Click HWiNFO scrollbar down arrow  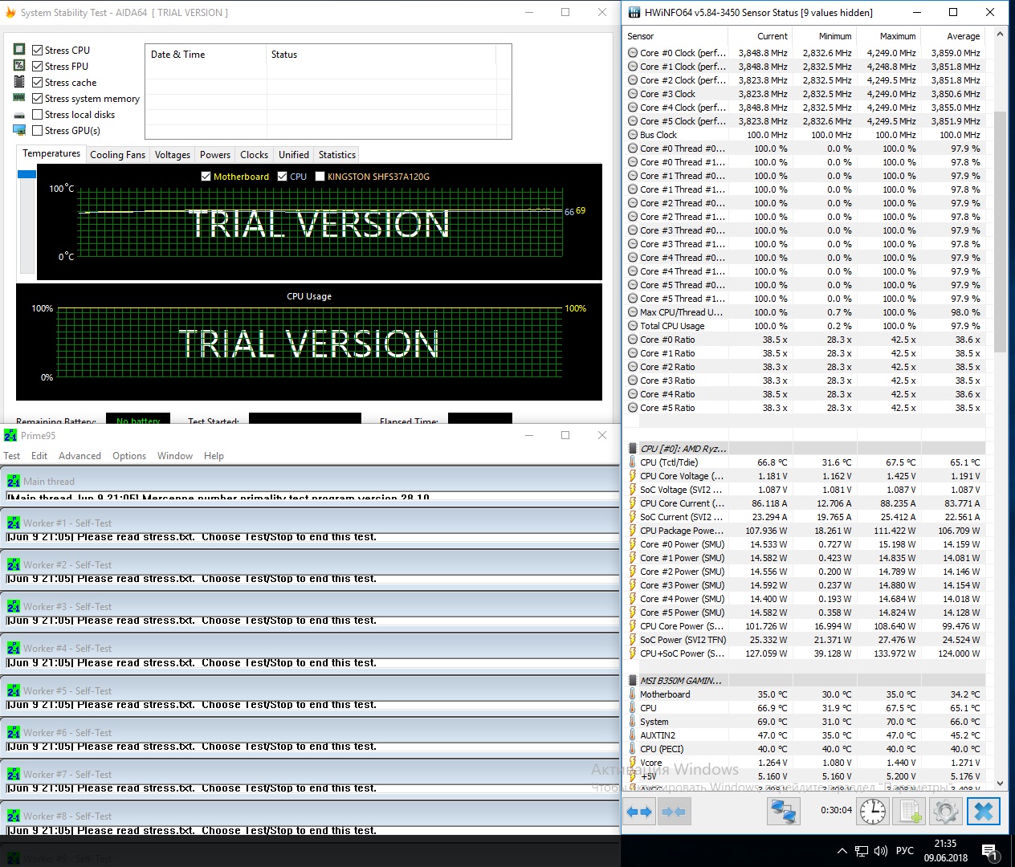pos(1000,784)
